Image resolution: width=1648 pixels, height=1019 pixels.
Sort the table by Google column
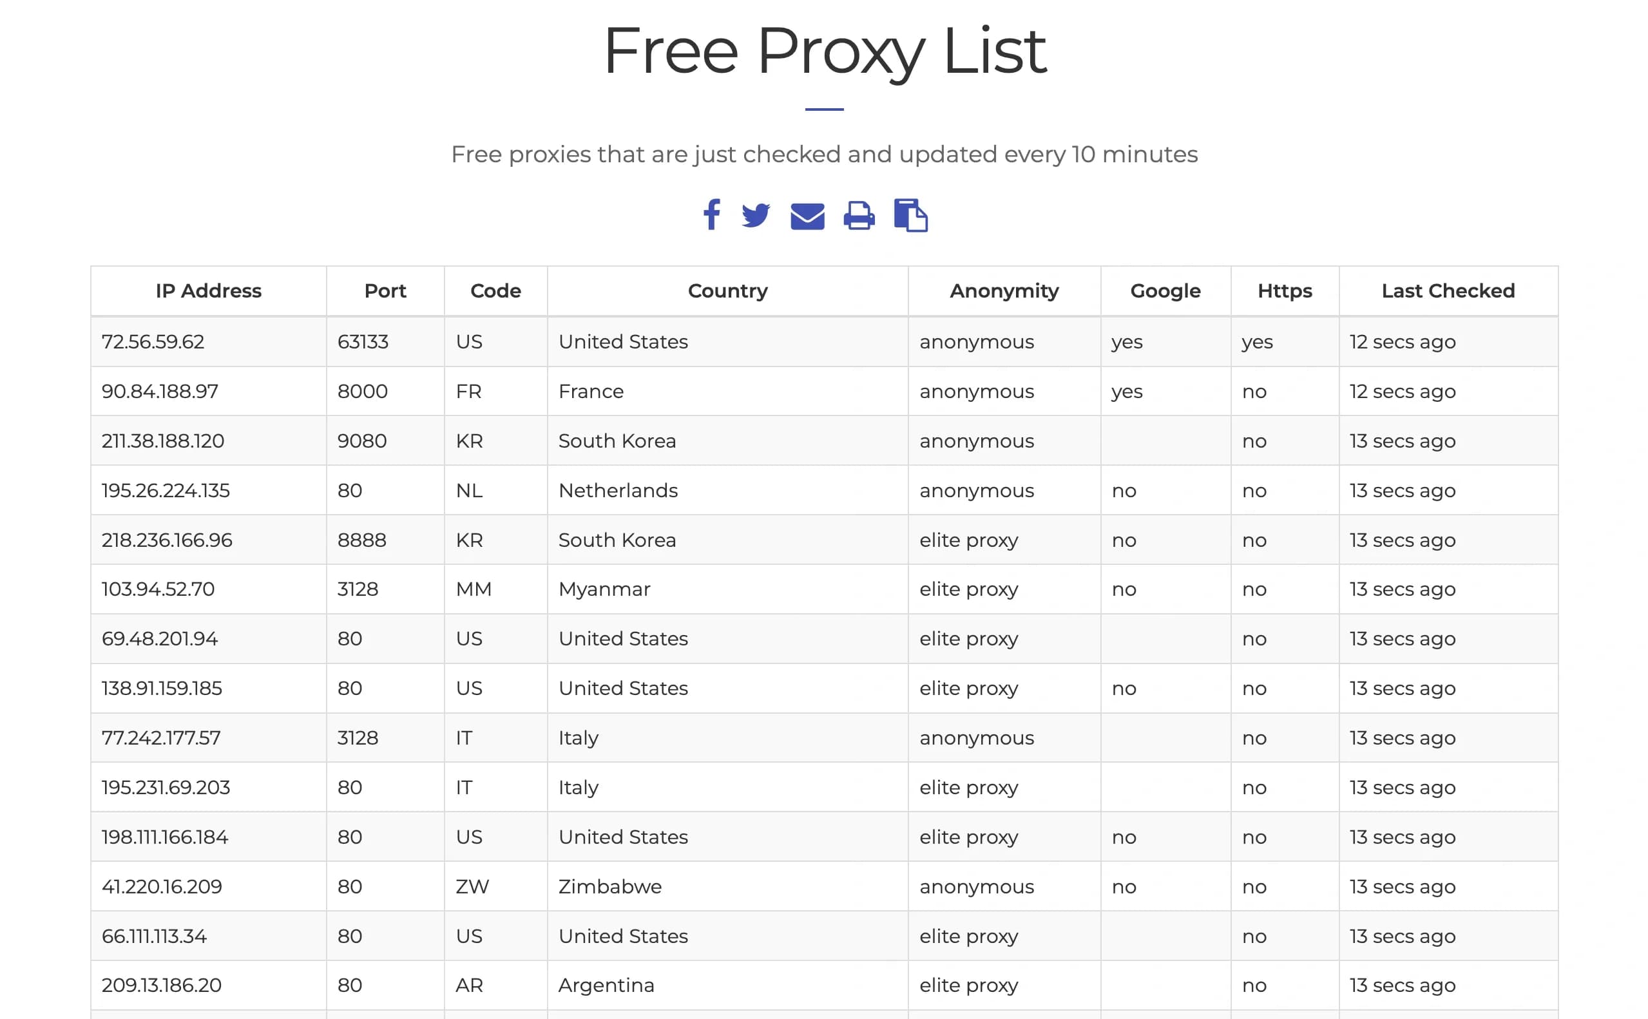[1165, 290]
